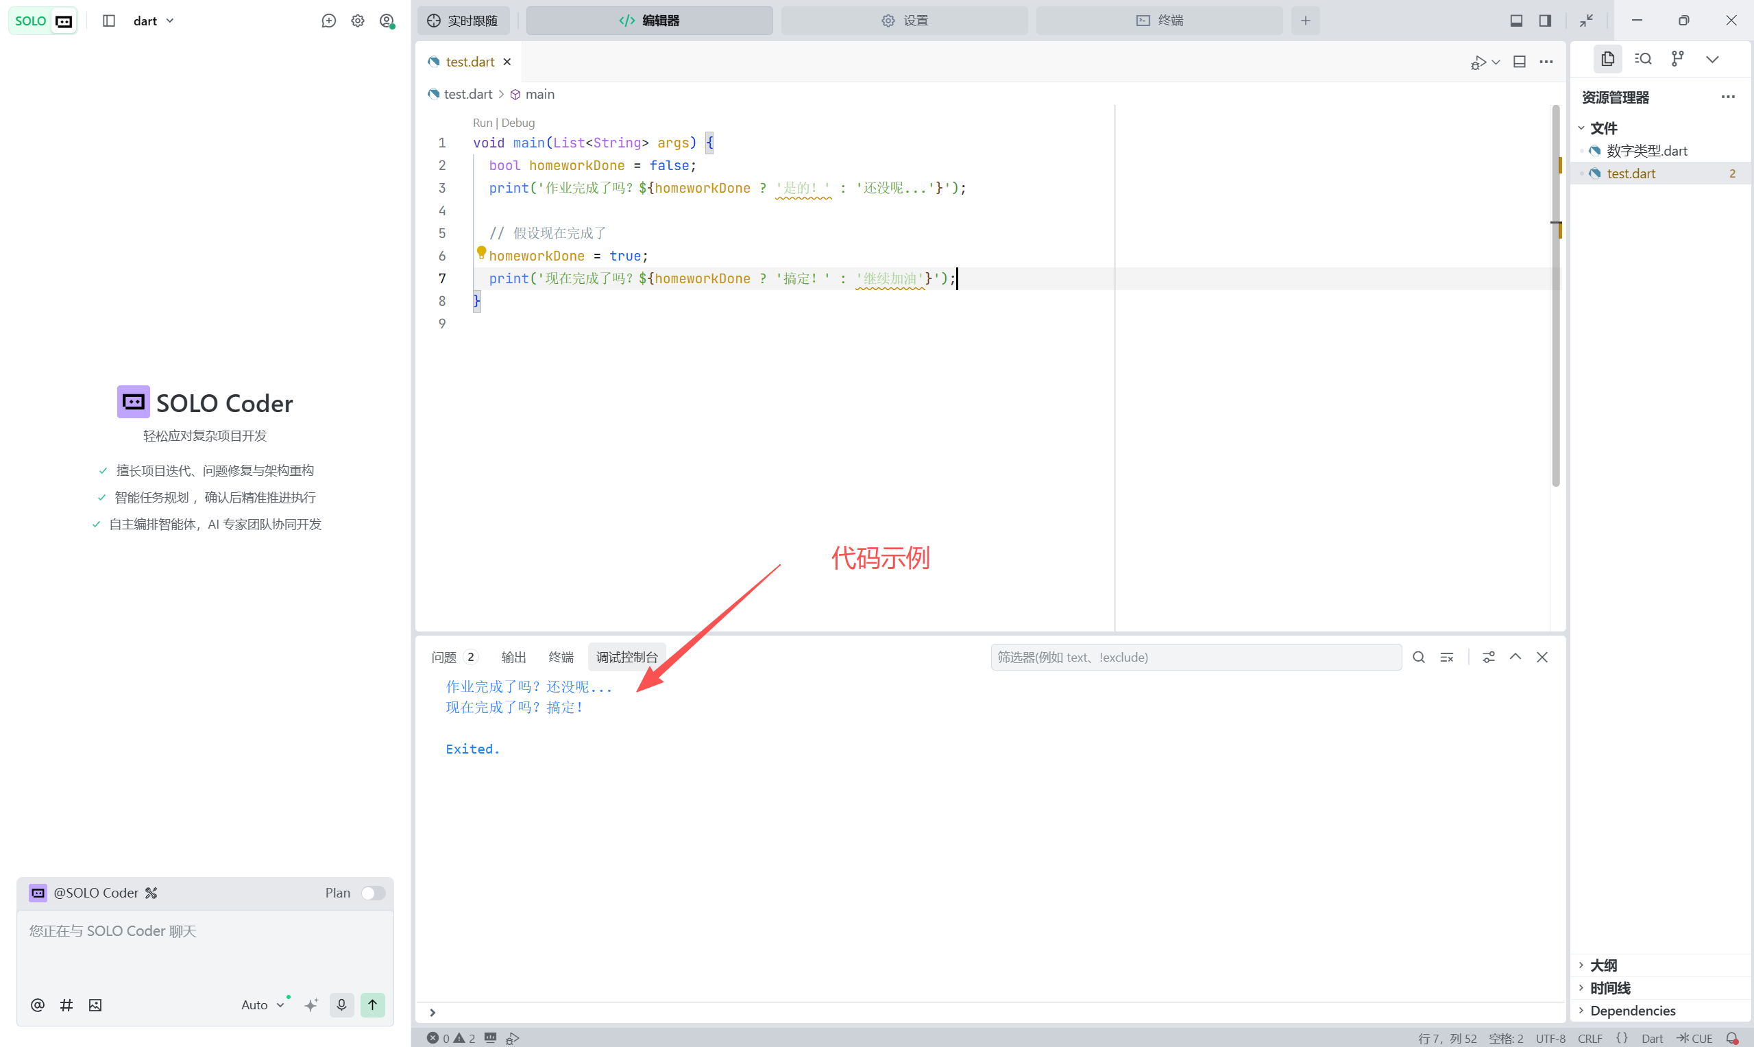Click the clear debug console icon
The image size is (1754, 1047).
(1446, 657)
